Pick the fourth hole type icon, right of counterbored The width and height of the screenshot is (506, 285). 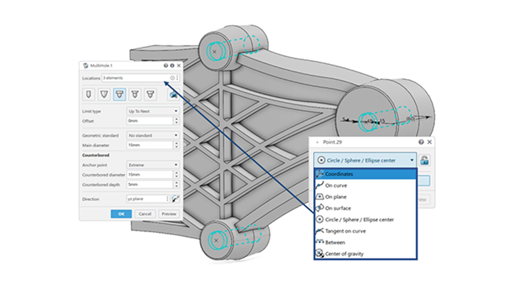coord(135,94)
